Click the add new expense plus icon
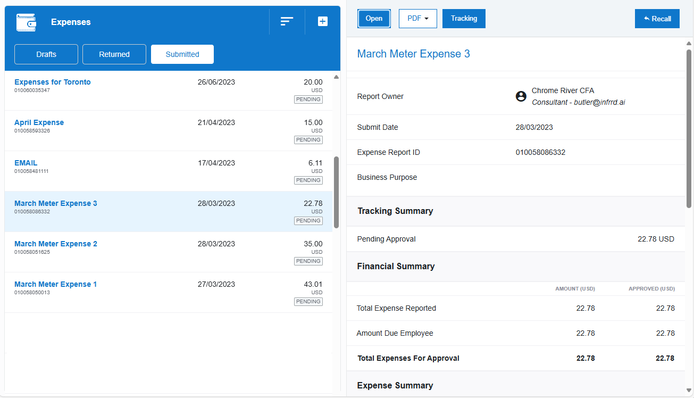The image size is (694, 398). pyautogui.click(x=323, y=22)
